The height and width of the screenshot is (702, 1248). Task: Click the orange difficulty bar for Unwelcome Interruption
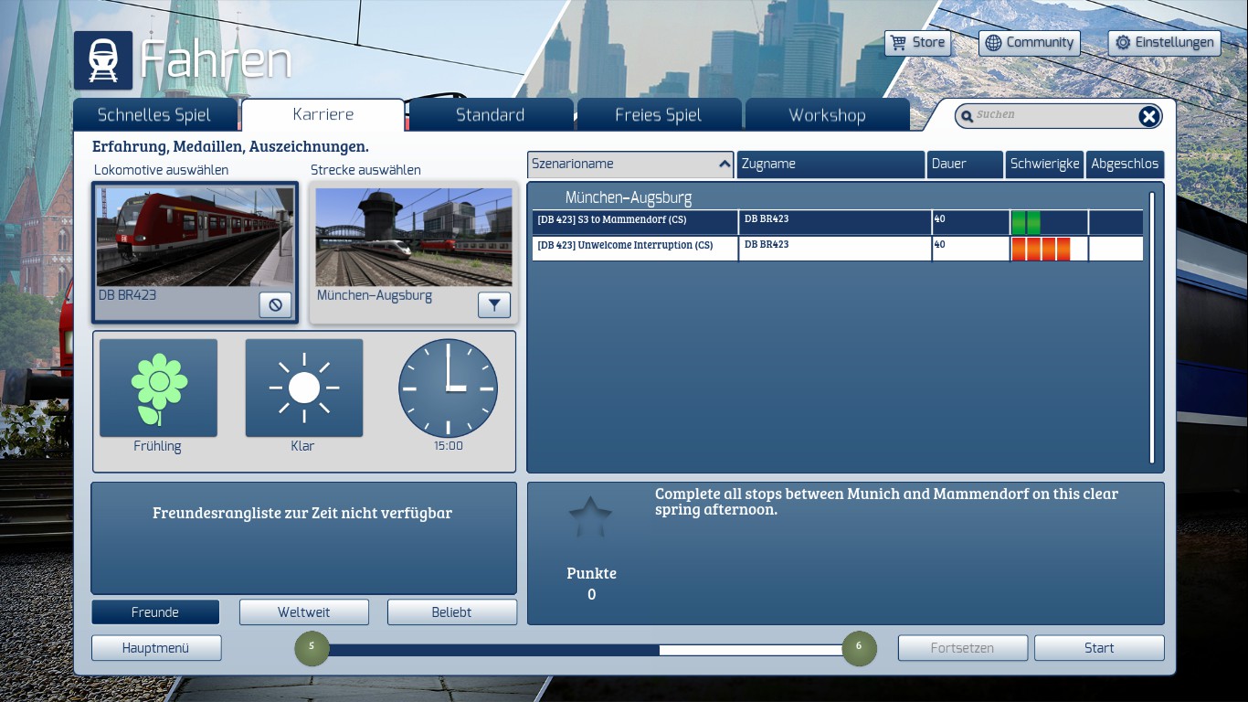tap(1041, 249)
